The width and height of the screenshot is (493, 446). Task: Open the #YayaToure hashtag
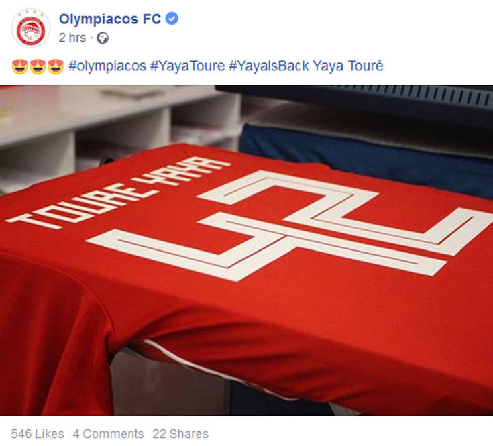[x=187, y=66]
